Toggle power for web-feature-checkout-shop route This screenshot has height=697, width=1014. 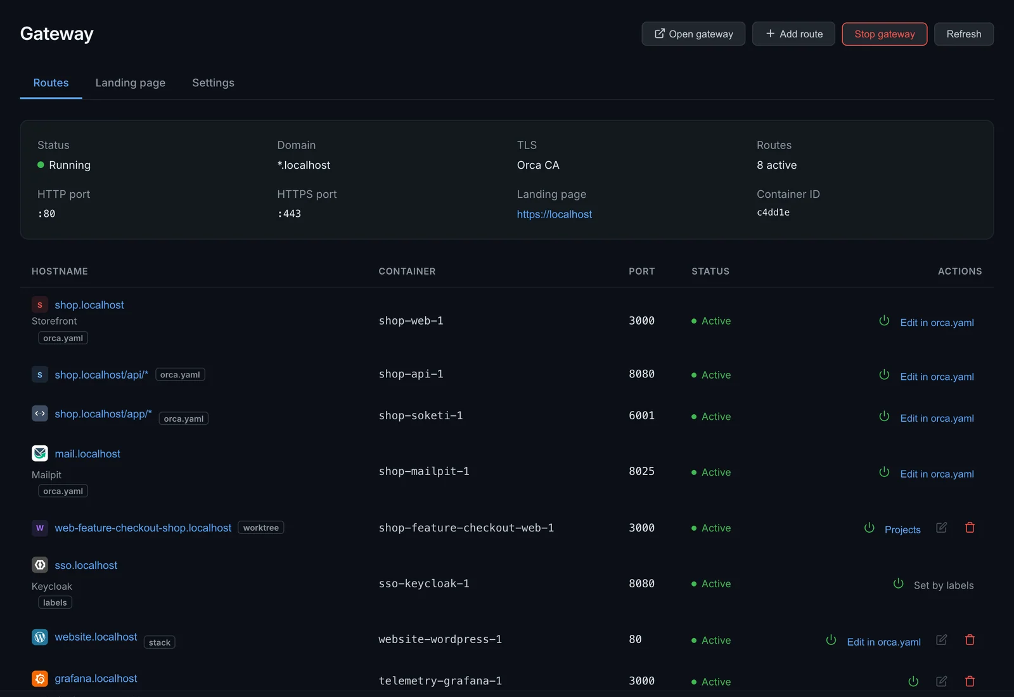(x=869, y=528)
